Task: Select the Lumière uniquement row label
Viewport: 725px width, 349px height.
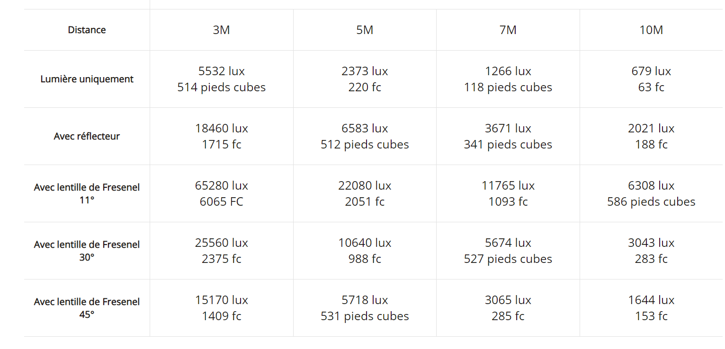Action: [87, 79]
